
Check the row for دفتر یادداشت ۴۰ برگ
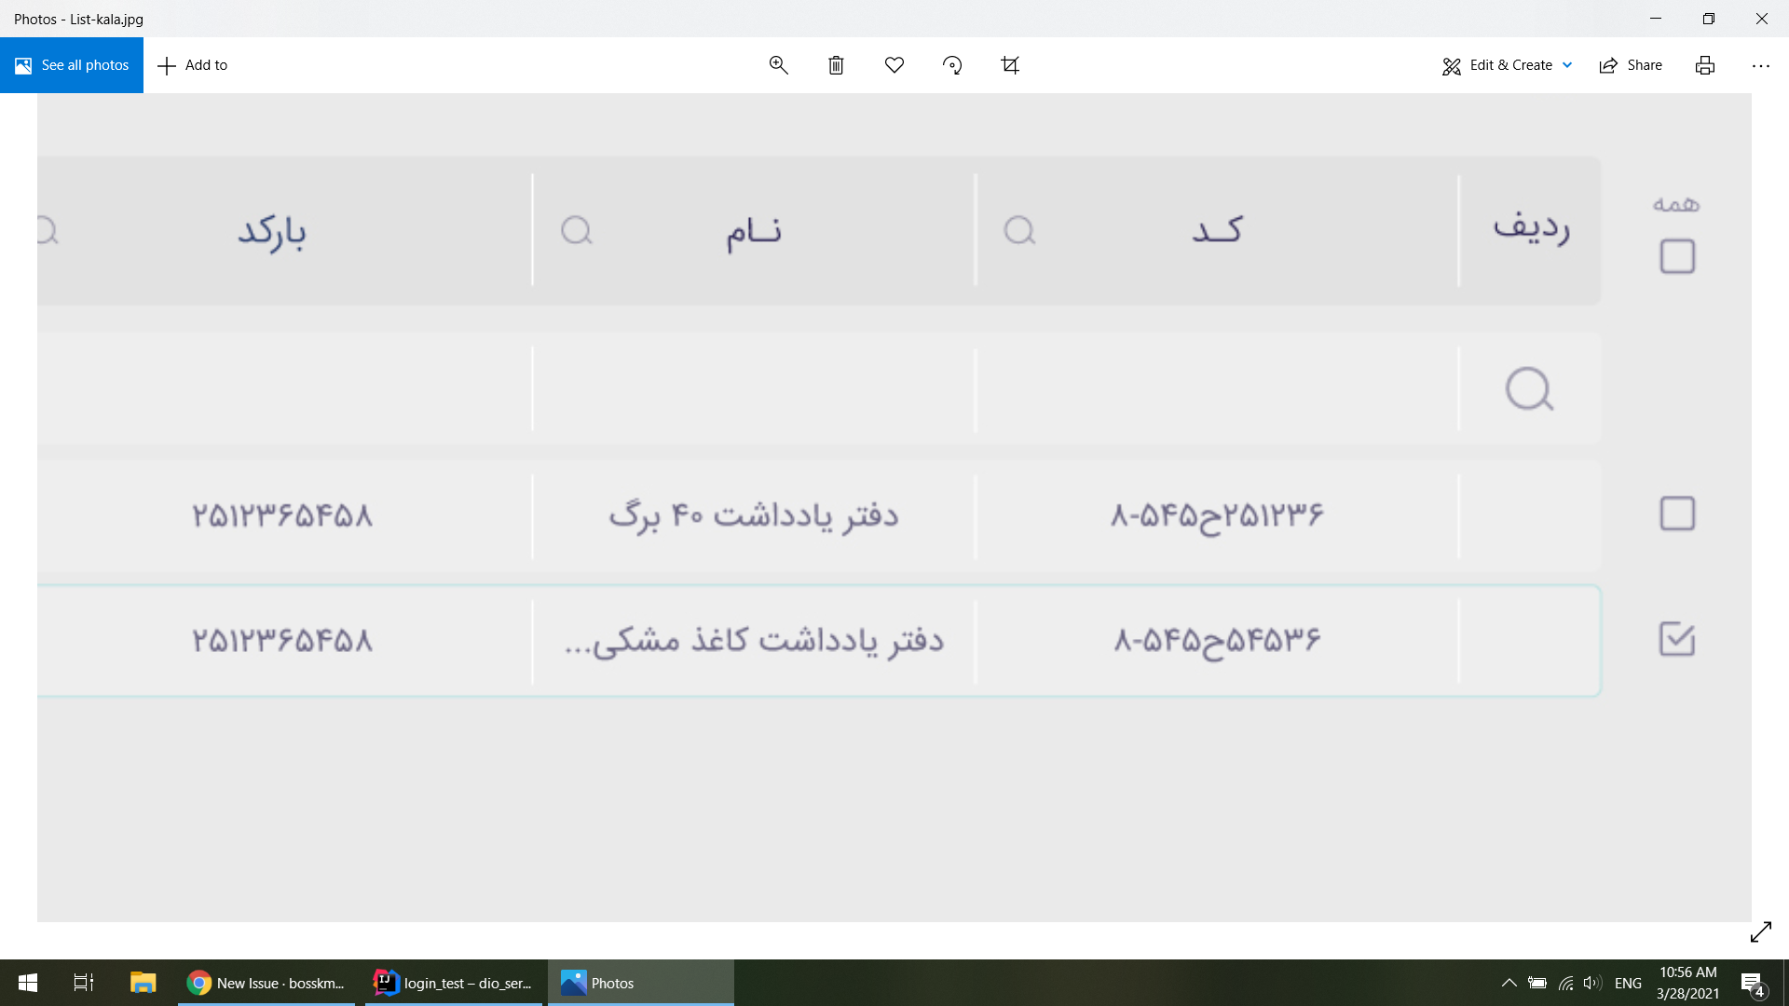coord(1677,512)
